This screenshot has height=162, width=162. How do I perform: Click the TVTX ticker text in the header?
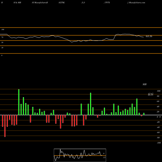107,3
